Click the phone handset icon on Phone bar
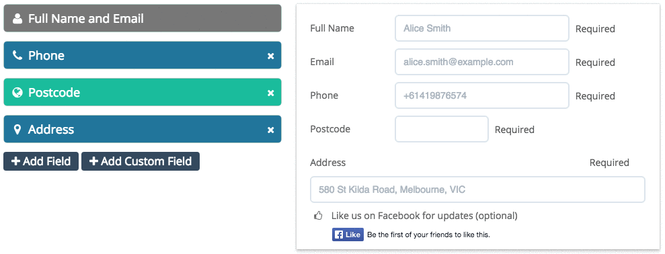 17,55
